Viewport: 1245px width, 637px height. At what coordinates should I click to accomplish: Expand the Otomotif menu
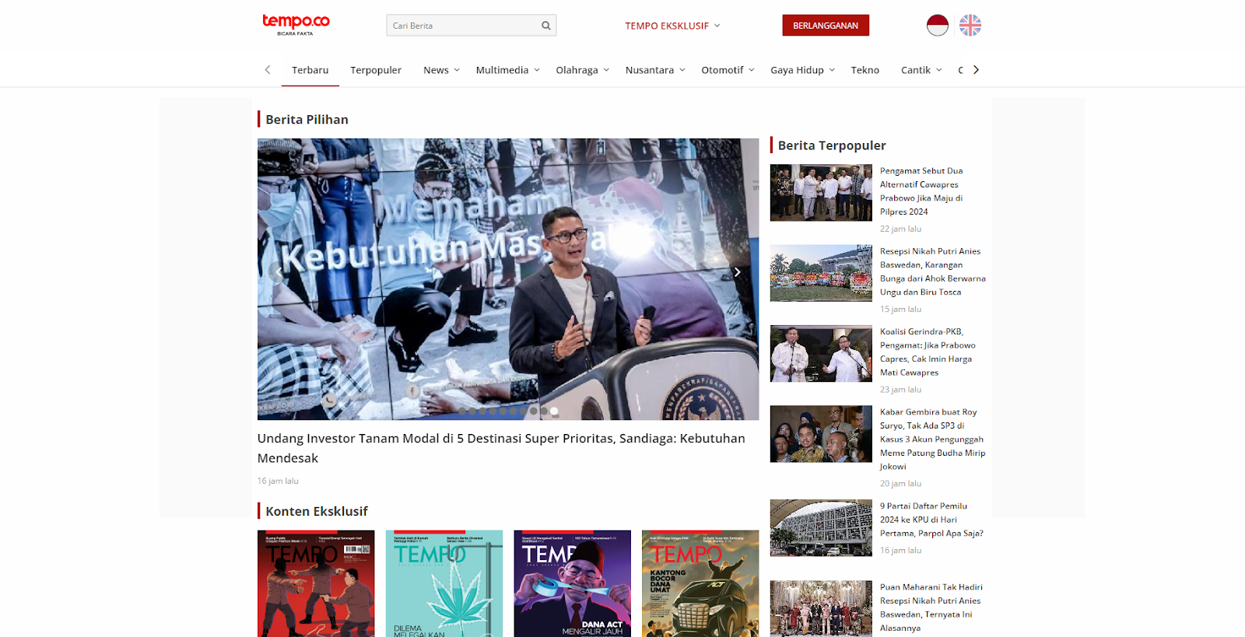point(728,70)
